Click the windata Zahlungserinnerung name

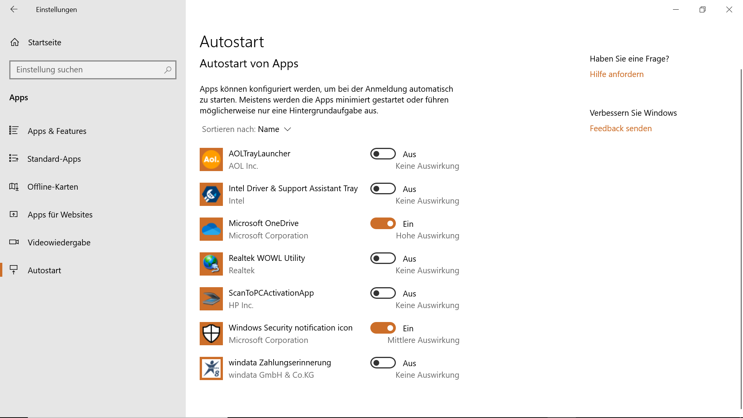280,363
